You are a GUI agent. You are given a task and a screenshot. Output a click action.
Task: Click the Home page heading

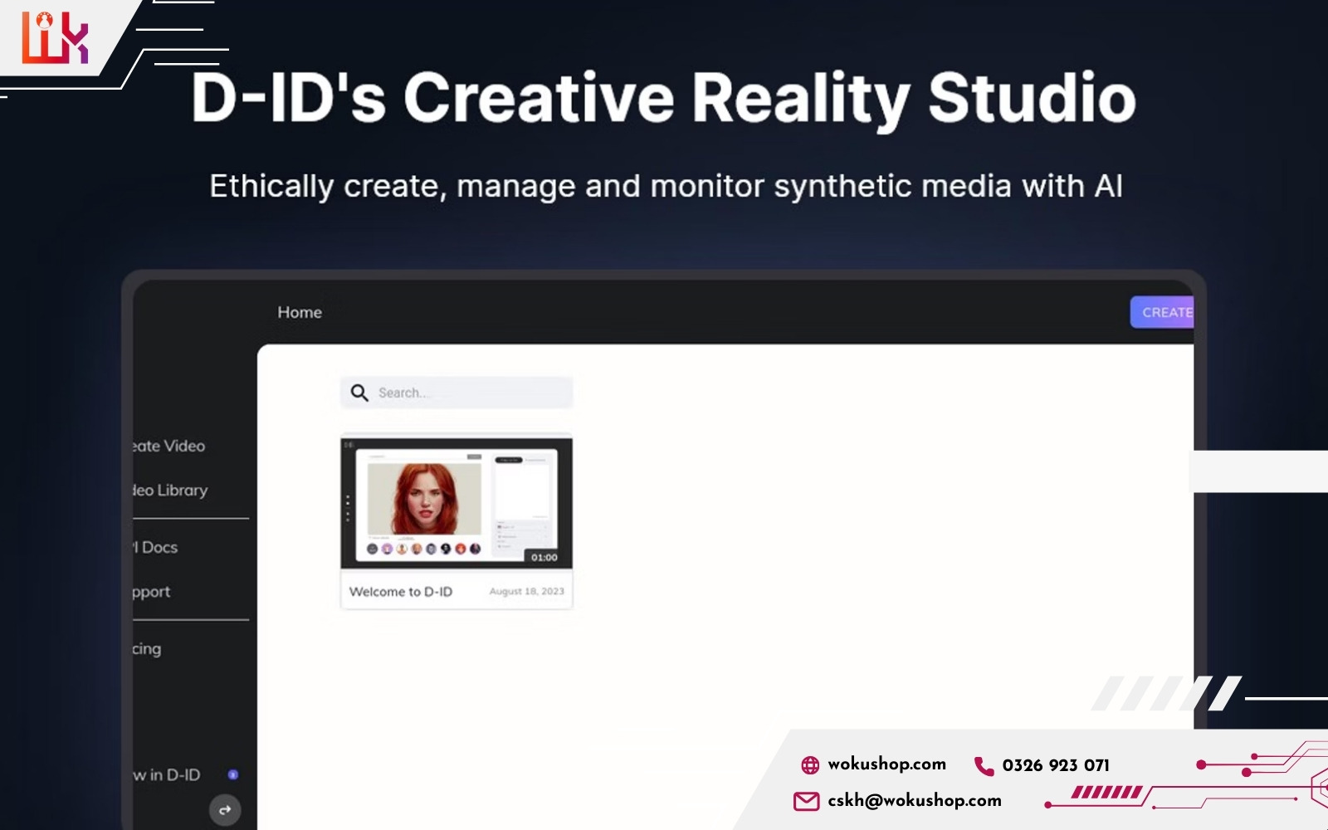300,312
